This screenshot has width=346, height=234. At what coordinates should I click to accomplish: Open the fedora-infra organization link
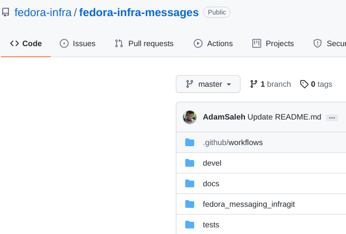pyautogui.click(x=43, y=13)
